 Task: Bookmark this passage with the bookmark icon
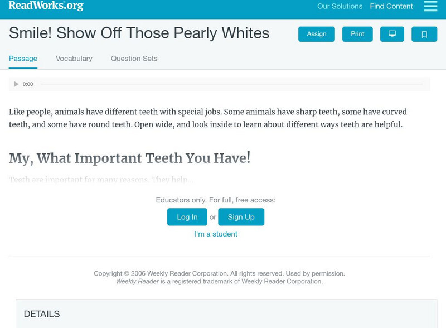(x=424, y=34)
